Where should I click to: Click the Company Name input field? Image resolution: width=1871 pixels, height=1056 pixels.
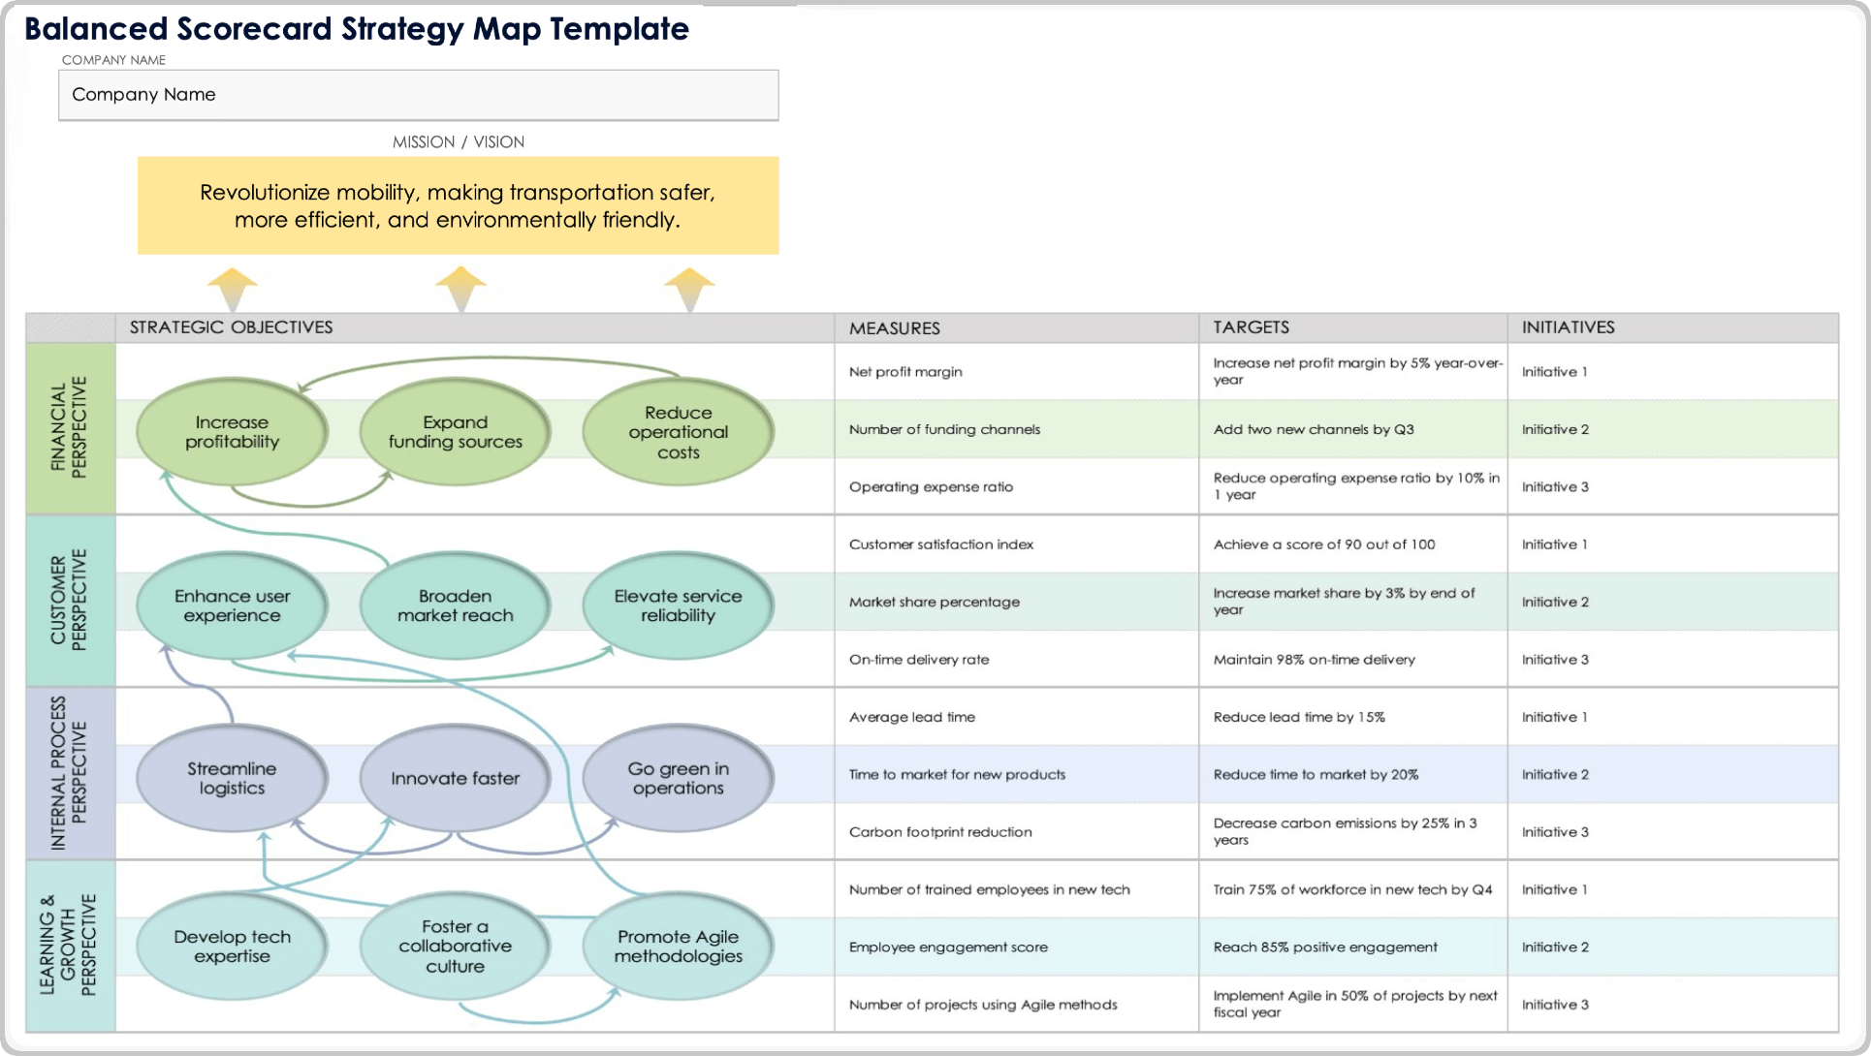pyautogui.click(x=418, y=95)
